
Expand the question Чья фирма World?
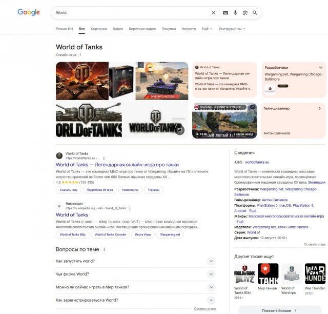[x=135, y=274]
